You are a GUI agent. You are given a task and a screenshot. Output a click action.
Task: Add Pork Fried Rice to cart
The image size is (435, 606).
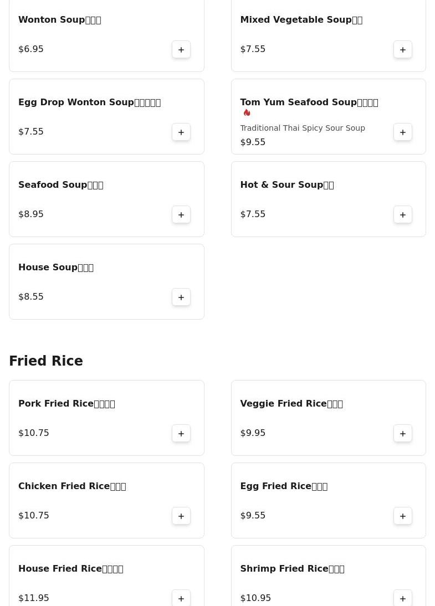[181, 434]
